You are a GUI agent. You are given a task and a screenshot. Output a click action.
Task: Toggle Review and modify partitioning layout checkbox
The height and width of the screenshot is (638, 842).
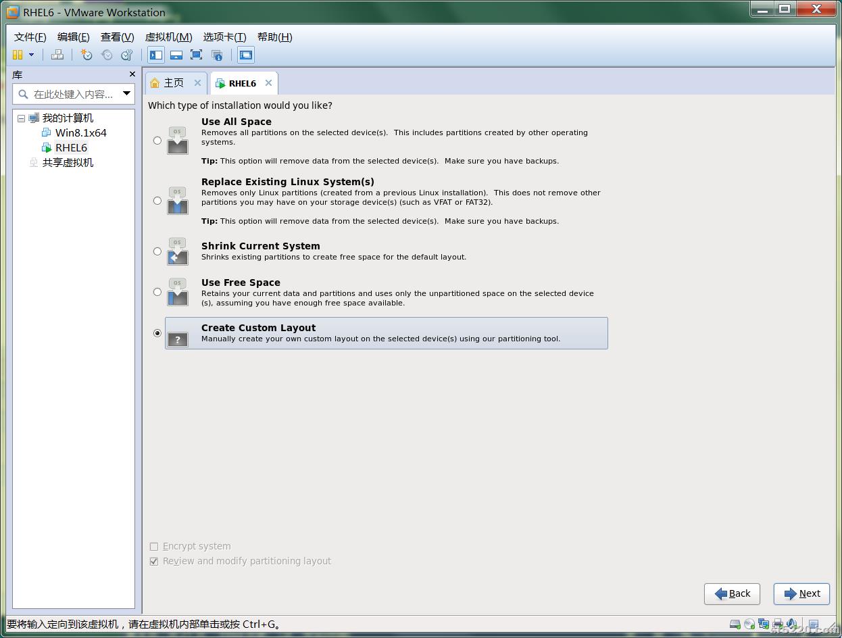(x=154, y=561)
